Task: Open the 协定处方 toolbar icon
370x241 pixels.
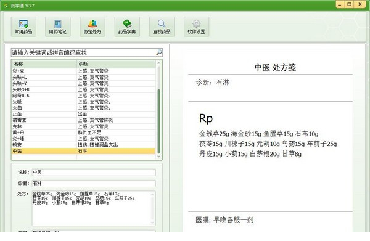Action: [x=92, y=27]
